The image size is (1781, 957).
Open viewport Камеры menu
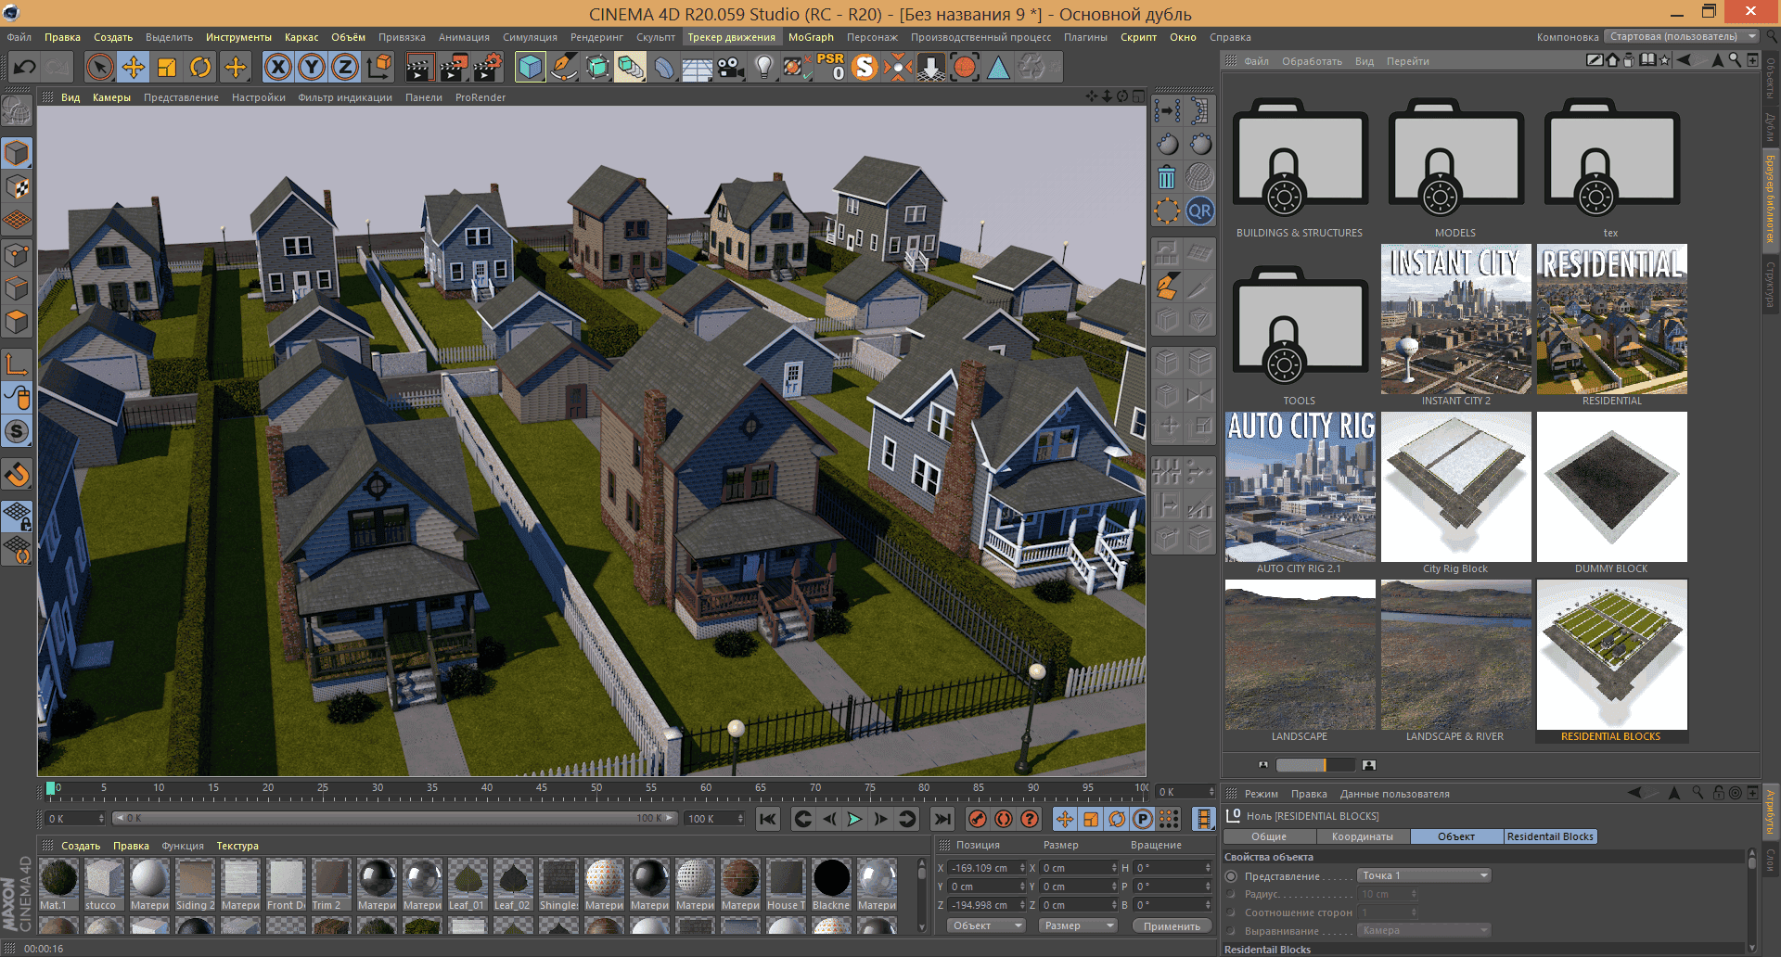pos(111,97)
